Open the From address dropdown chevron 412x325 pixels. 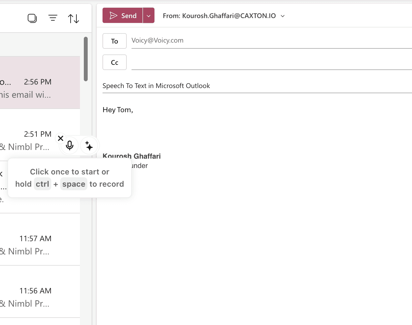pyautogui.click(x=283, y=16)
